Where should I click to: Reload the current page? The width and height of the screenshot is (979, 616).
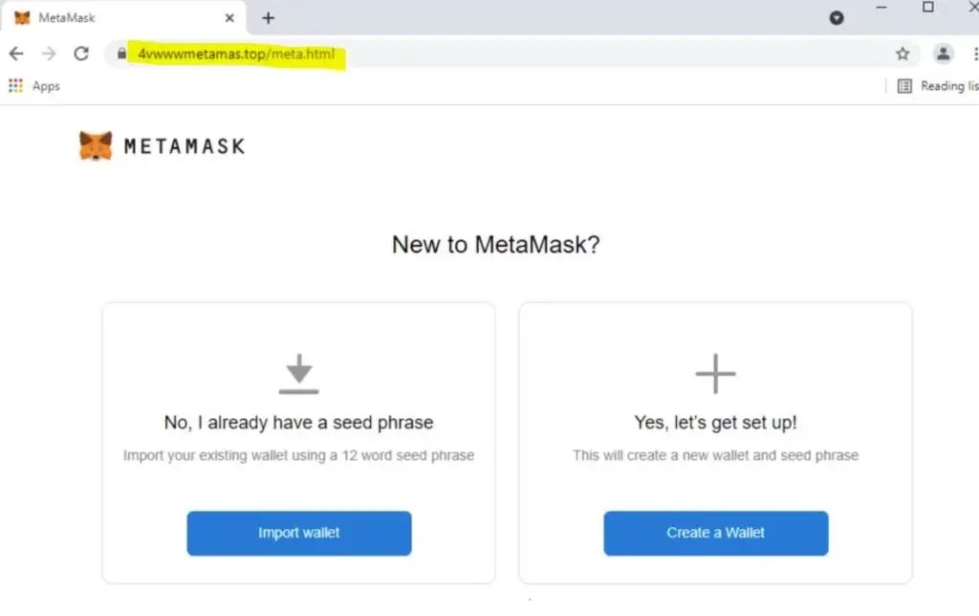81,54
